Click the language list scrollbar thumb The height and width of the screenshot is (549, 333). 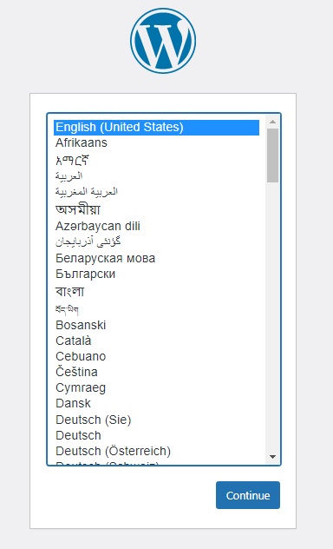pos(273,155)
